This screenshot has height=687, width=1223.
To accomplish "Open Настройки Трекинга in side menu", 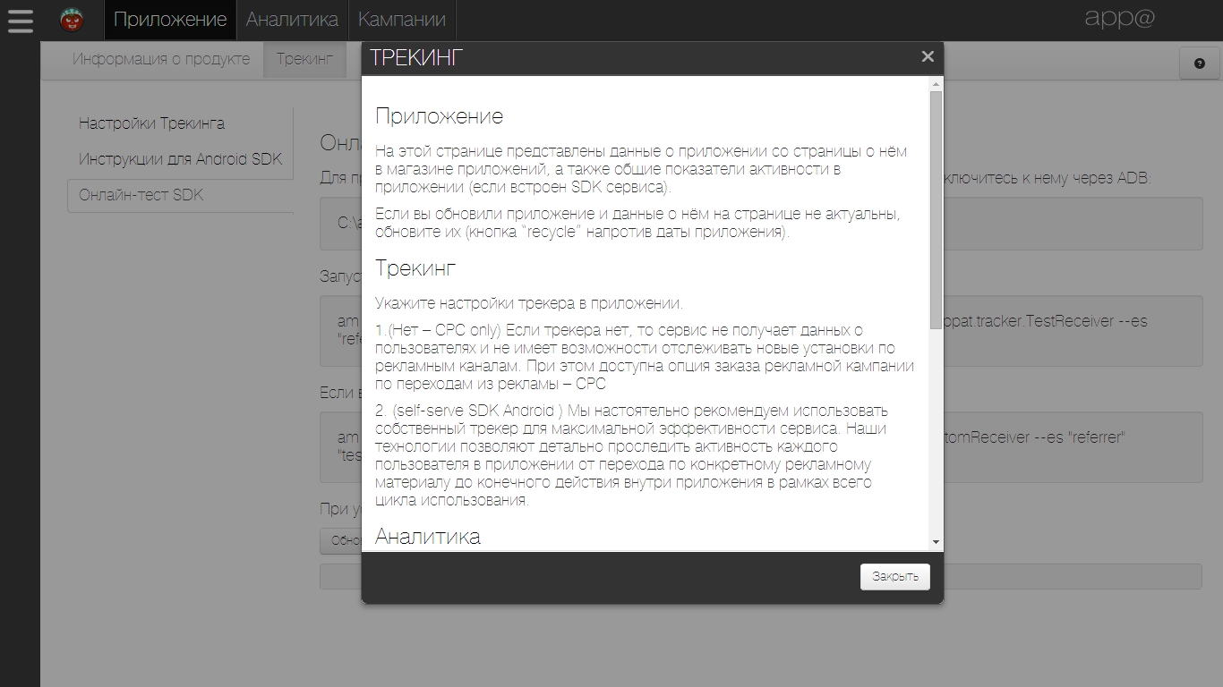I will [151, 123].
